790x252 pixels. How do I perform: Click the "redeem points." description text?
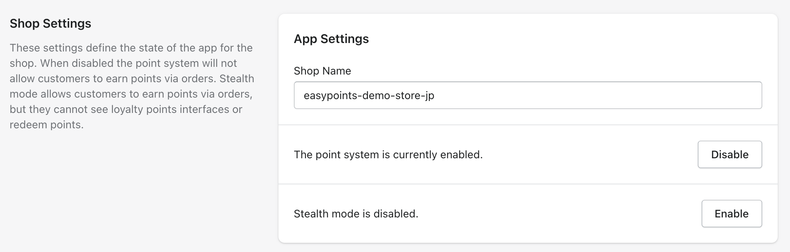[47, 125]
